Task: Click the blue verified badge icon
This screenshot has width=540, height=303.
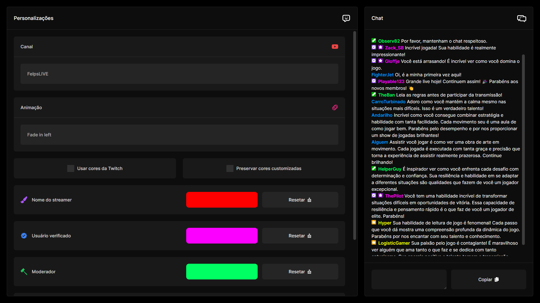Action: point(24,236)
